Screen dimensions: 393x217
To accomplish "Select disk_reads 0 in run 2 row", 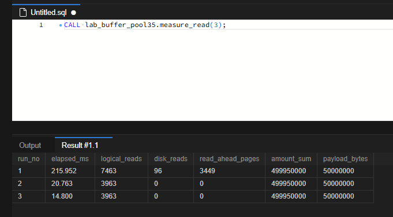I will tap(171, 184).
